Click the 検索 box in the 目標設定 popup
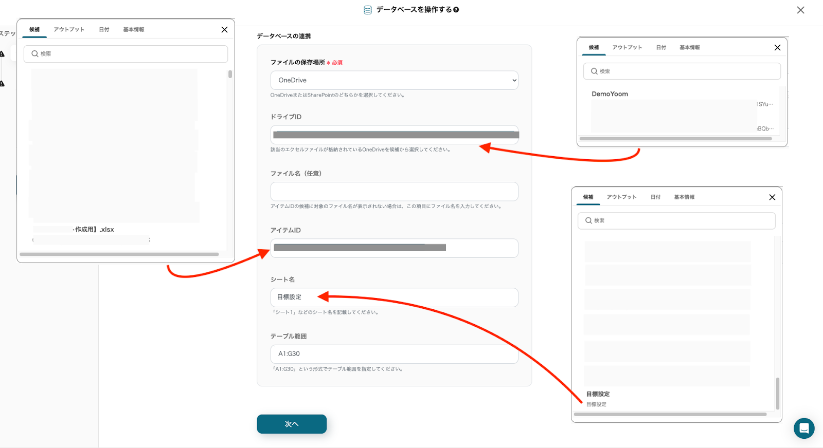 pyautogui.click(x=676, y=221)
